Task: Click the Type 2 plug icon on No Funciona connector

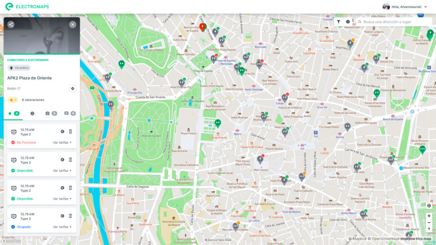Action: [14, 132]
